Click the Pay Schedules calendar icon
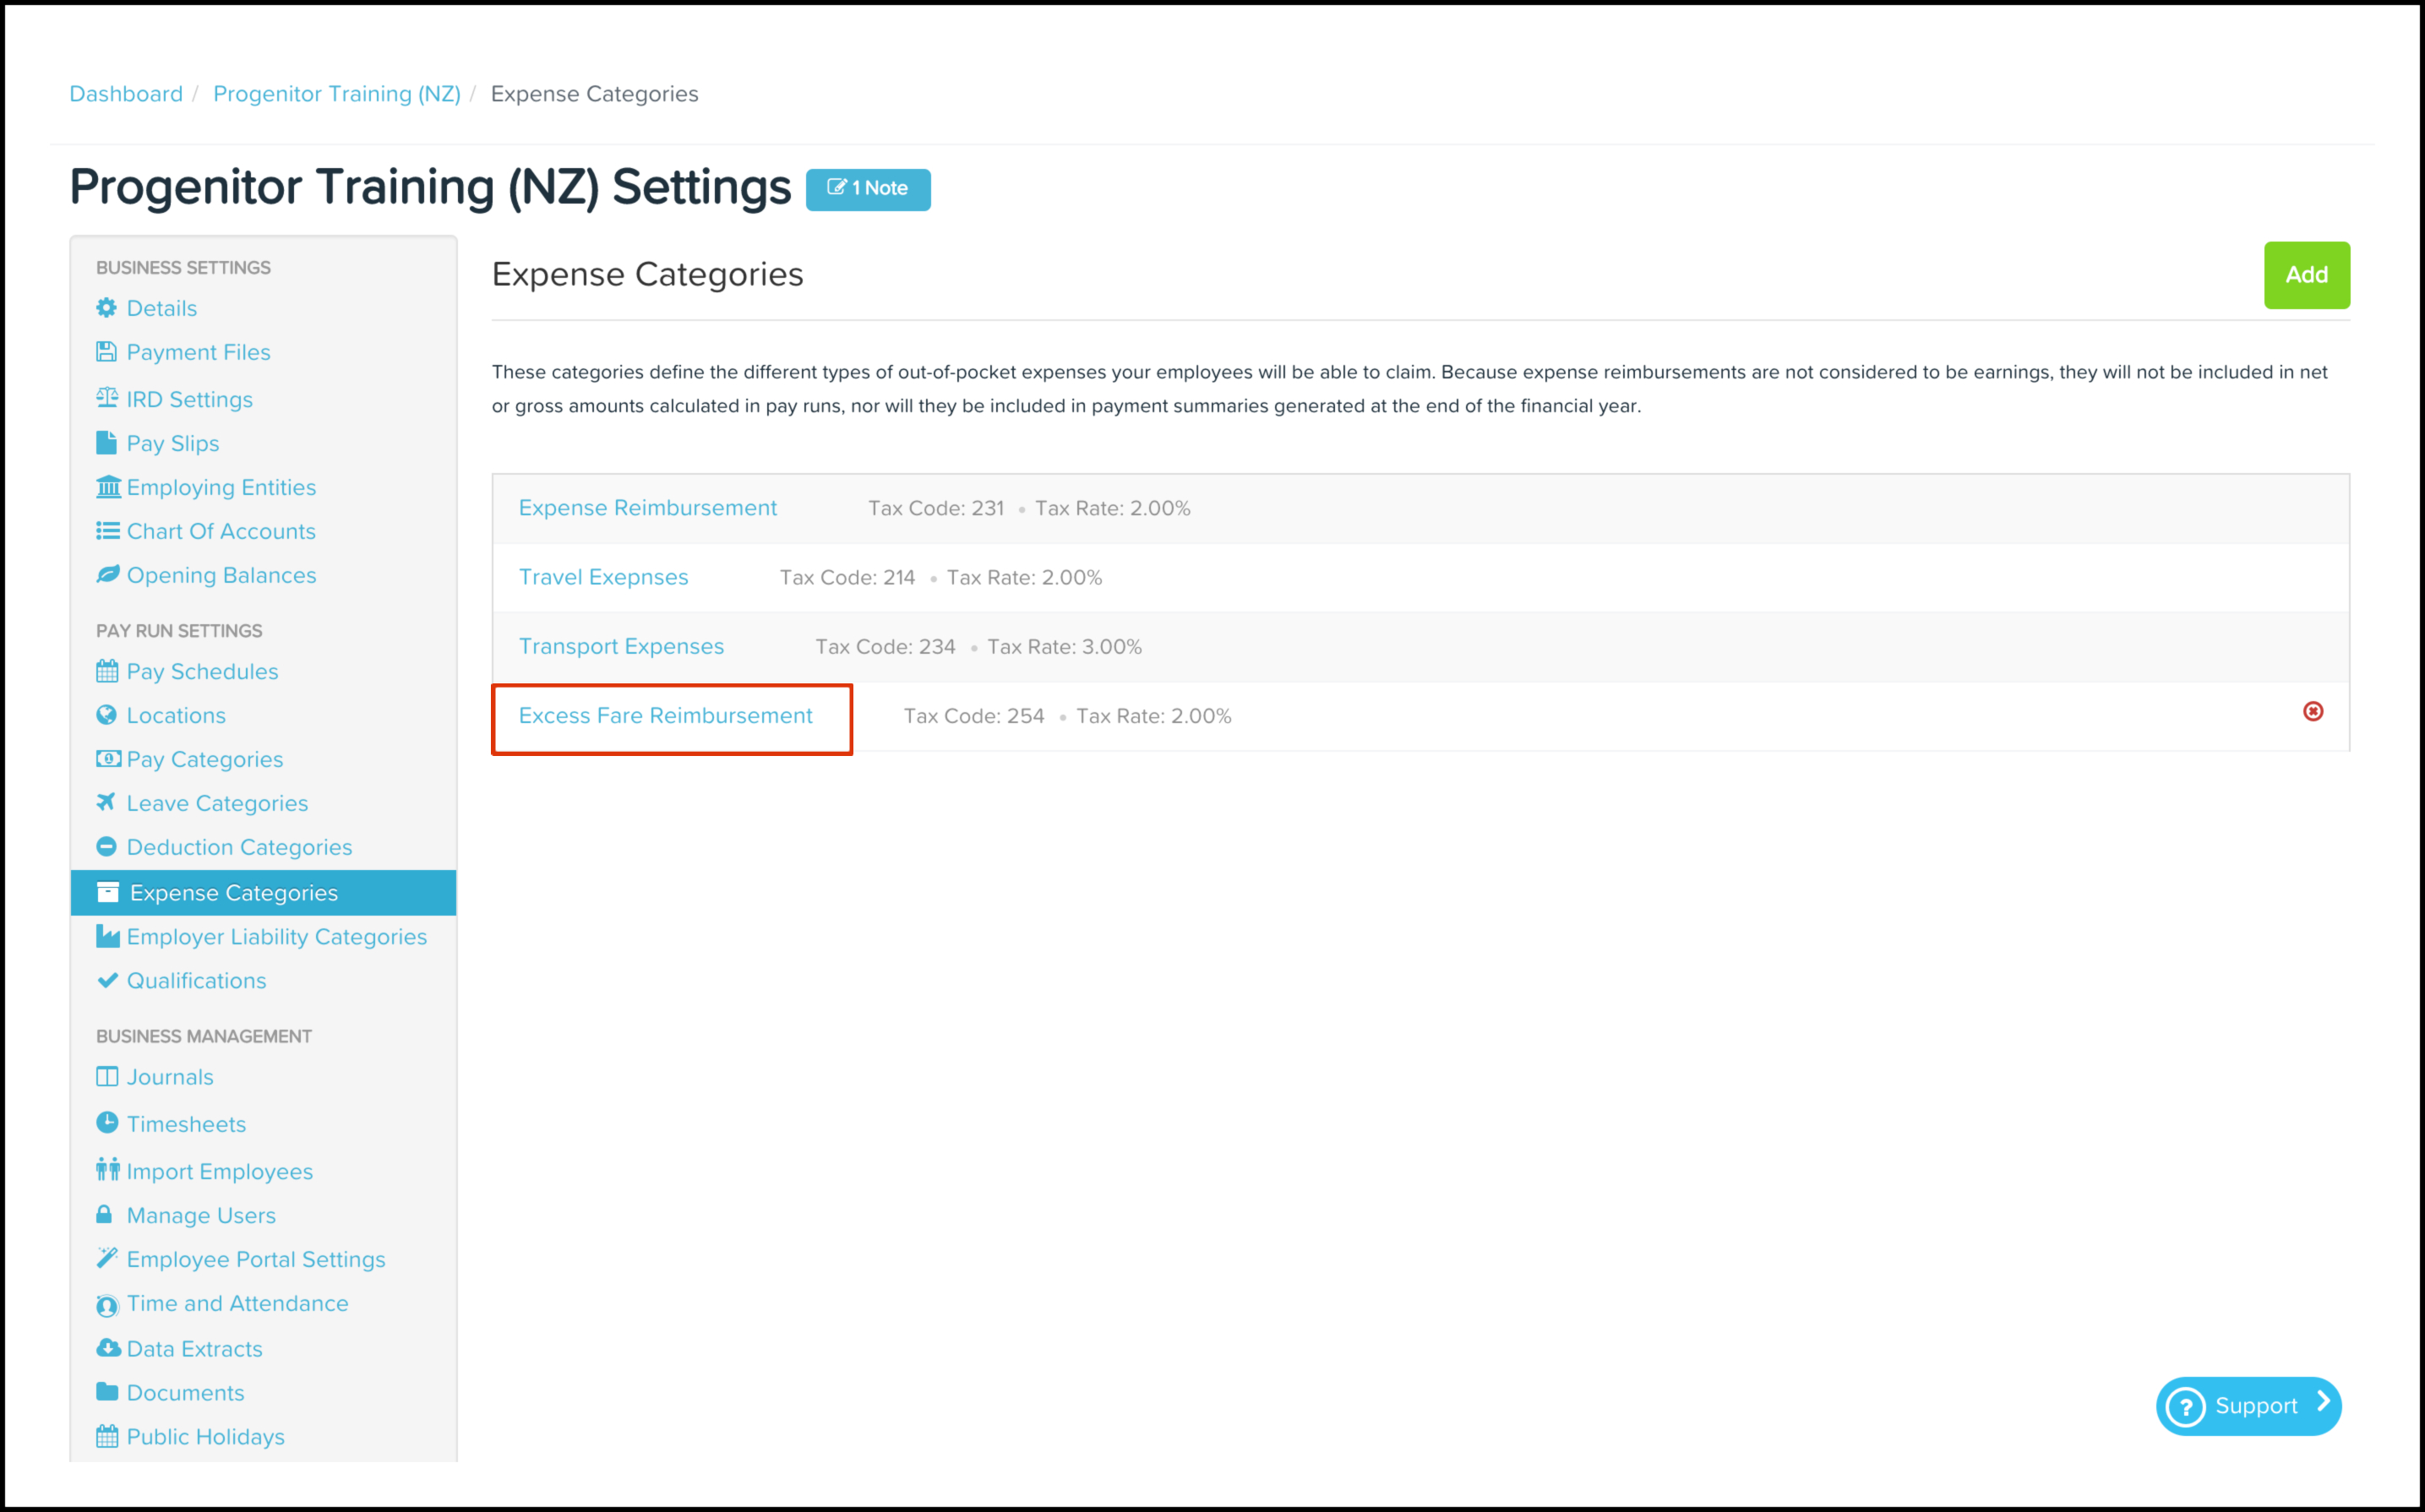Image resolution: width=2425 pixels, height=1512 pixels. click(106, 671)
